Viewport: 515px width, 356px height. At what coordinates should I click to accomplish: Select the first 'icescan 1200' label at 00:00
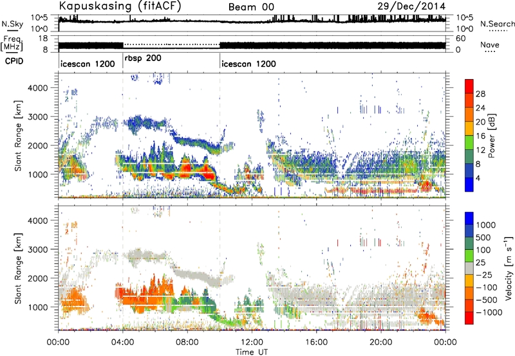coord(88,64)
